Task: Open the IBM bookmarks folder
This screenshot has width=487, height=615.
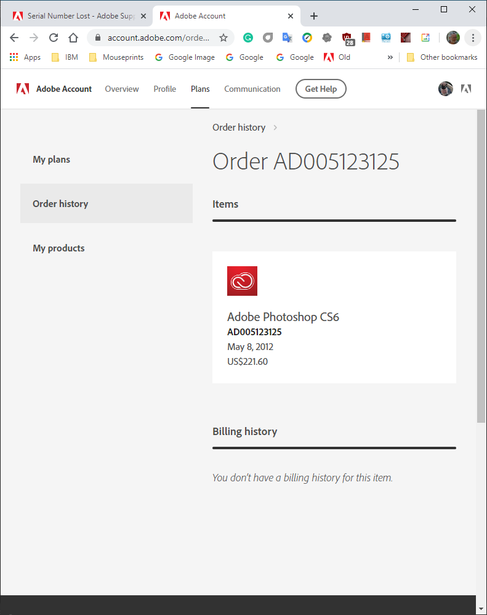Action: (65, 57)
